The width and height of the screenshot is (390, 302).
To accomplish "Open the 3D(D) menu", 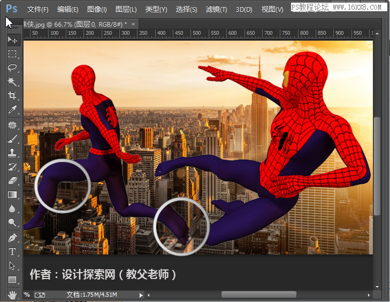I will [244, 10].
